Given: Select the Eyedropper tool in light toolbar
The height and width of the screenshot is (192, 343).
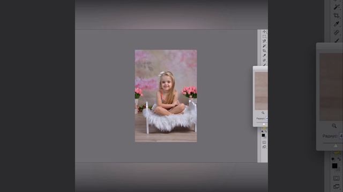Looking at the screenshot, I should (x=264, y=55).
